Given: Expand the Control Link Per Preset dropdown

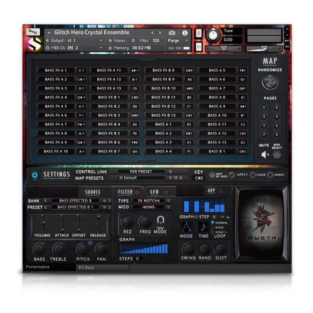Looking at the screenshot, I should [170, 171].
